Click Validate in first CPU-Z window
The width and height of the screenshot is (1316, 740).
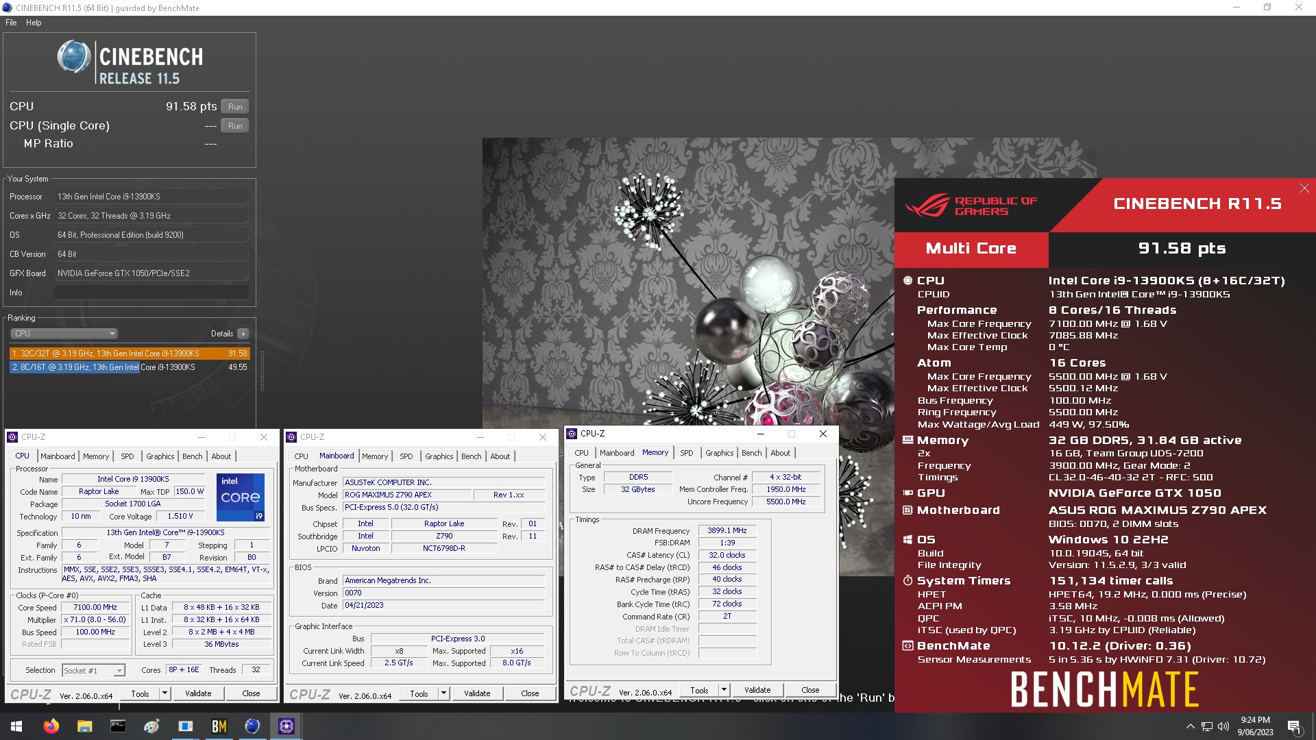point(198,693)
